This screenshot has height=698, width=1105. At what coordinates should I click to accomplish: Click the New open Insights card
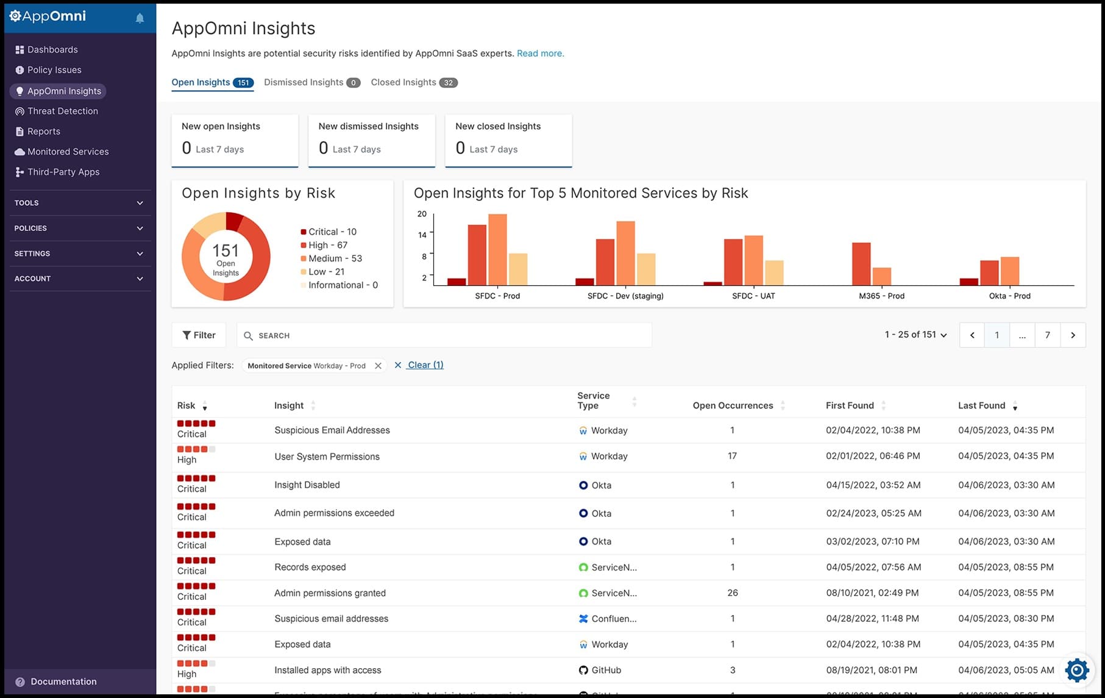235,140
